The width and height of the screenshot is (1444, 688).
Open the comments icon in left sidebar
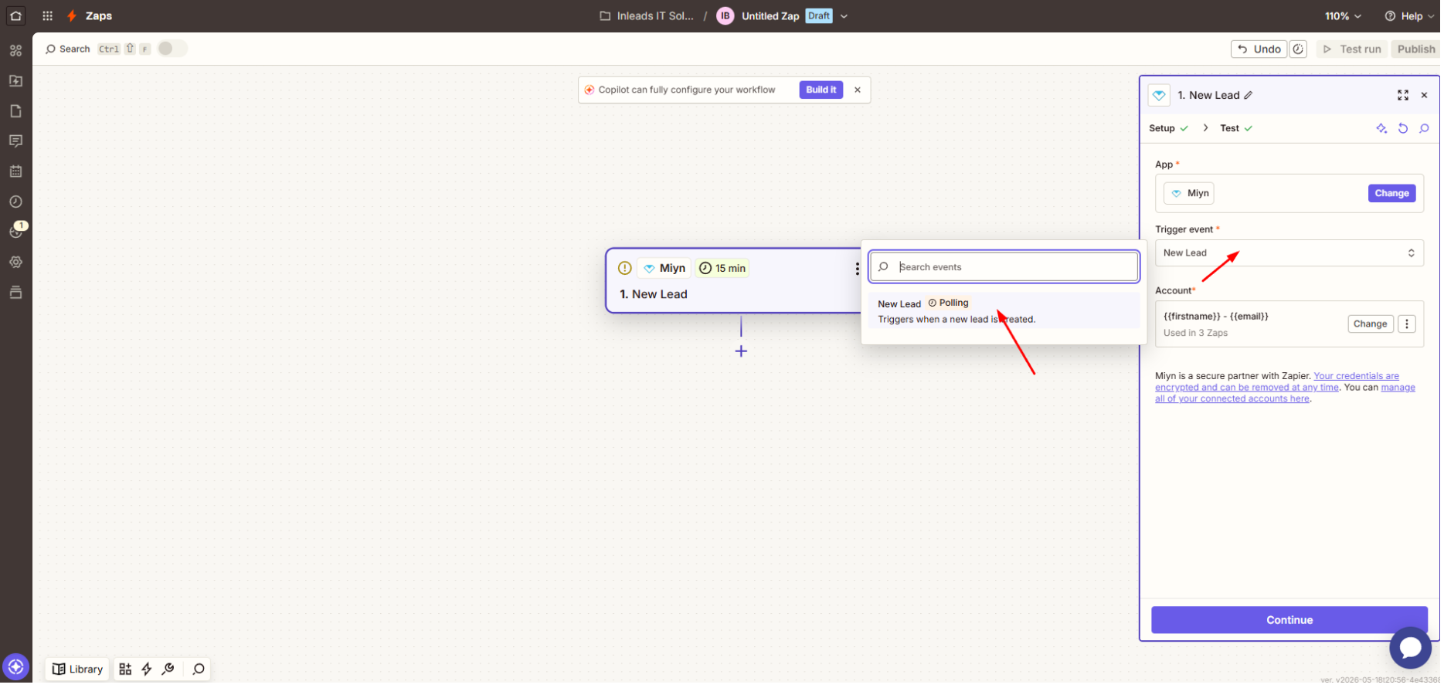(15, 141)
